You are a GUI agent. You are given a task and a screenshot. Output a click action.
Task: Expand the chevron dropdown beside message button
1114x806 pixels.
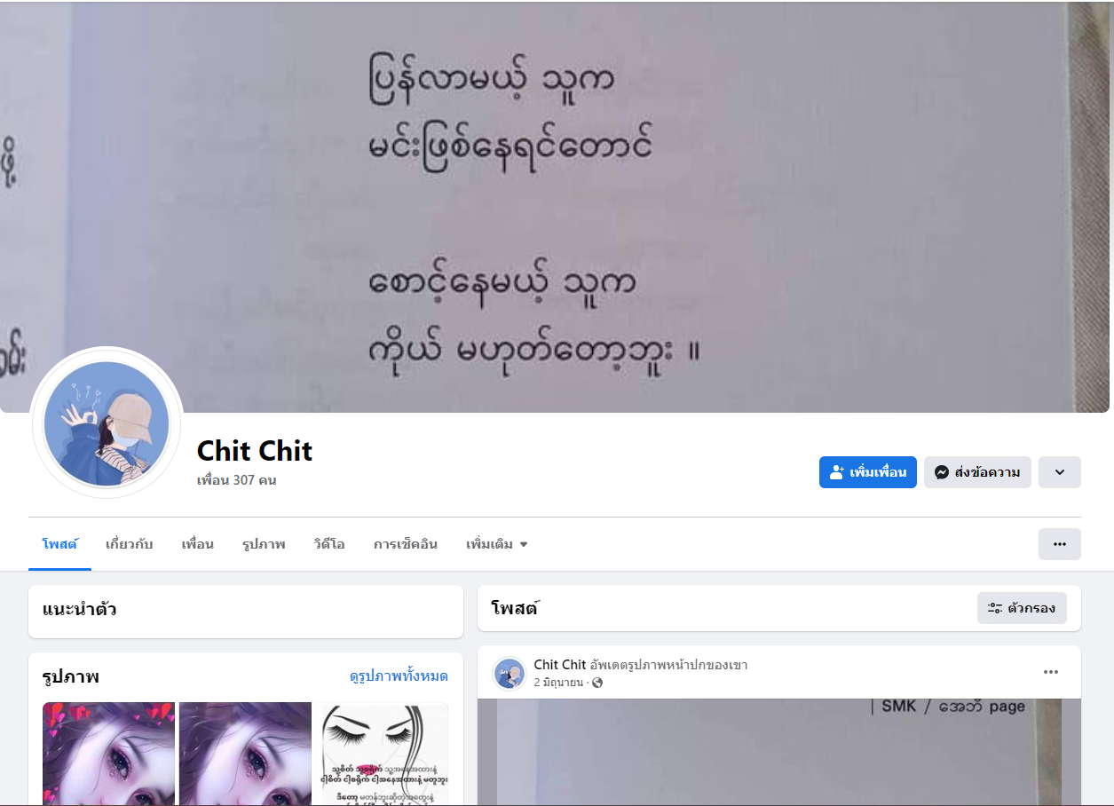[x=1060, y=472]
